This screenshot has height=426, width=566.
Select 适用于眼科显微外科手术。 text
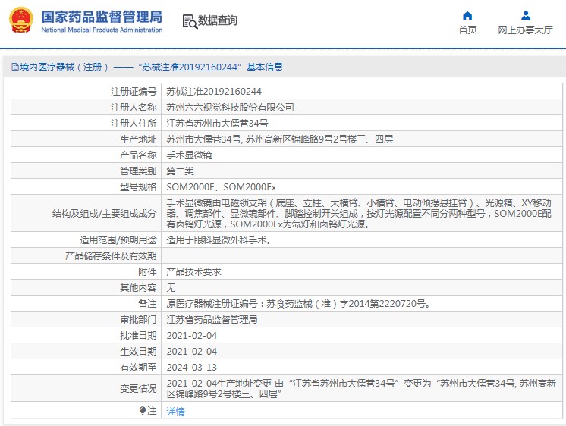219,240
